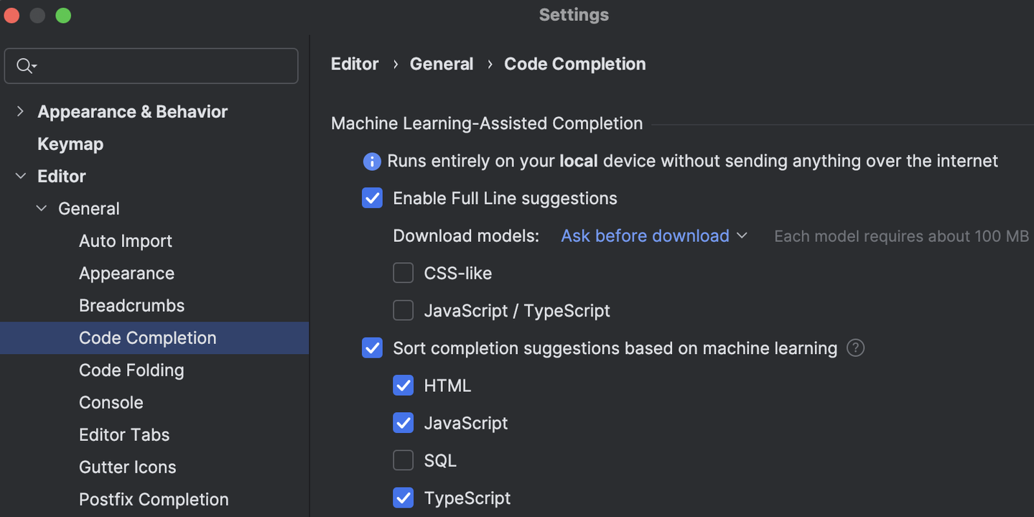Enable SQL suggestion sorting
Image resolution: width=1034 pixels, height=517 pixels.
(403, 460)
